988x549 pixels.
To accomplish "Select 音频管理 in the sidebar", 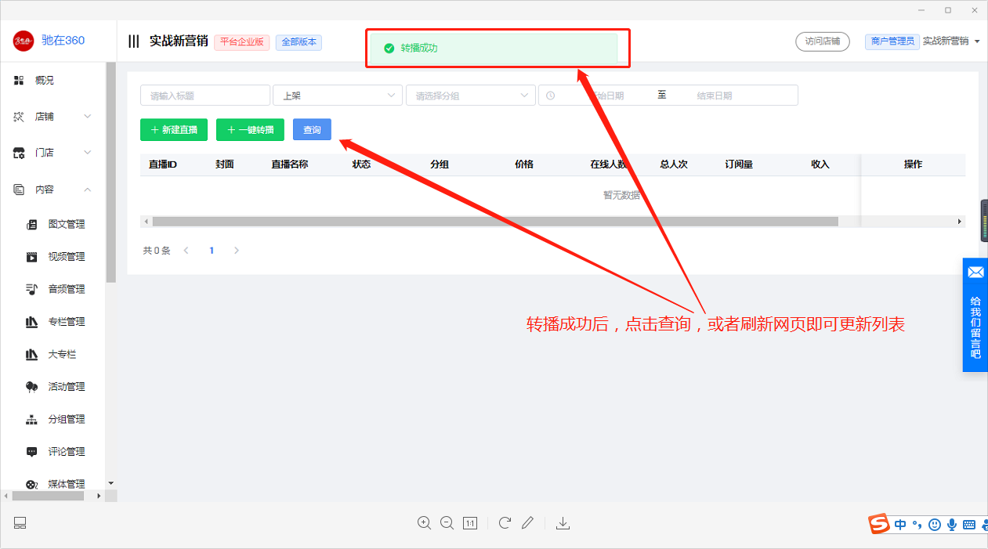I will [x=67, y=289].
